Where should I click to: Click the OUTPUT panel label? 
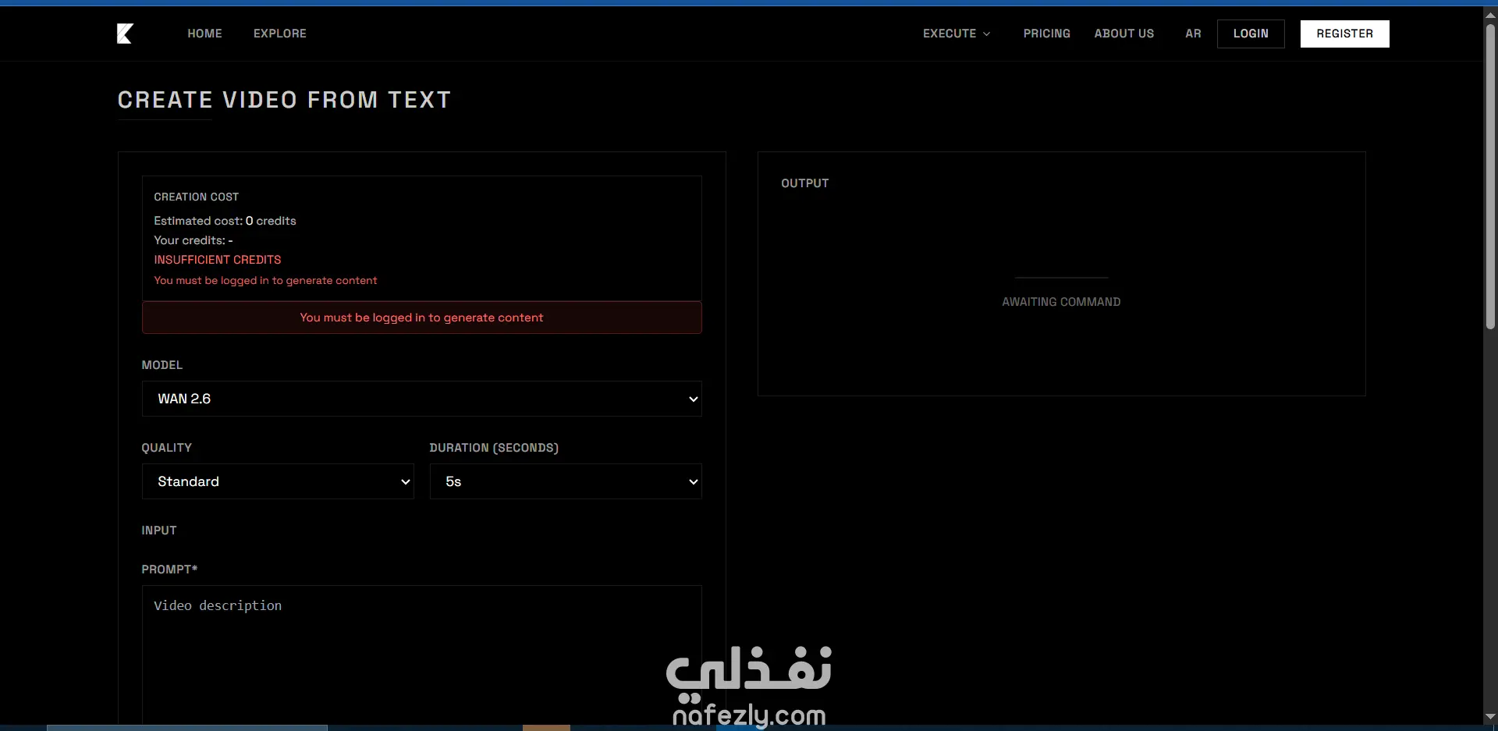tap(805, 183)
